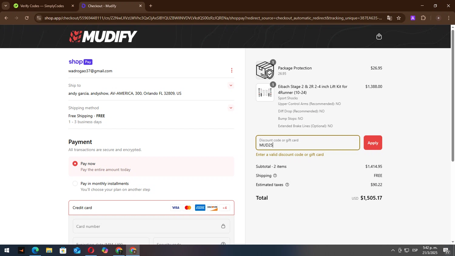Click the Visa card logo
The image size is (455, 256).
(176, 208)
